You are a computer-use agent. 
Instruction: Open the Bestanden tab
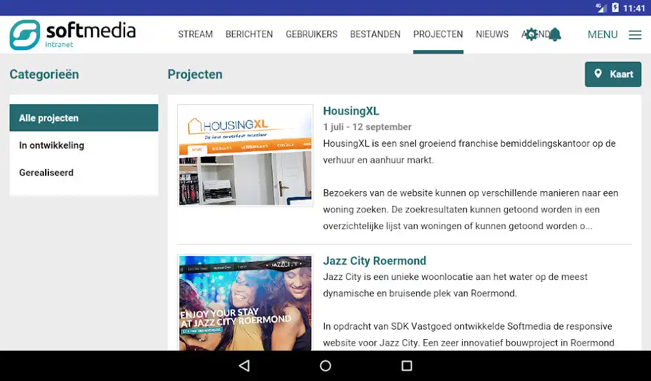tap(375, 34)
